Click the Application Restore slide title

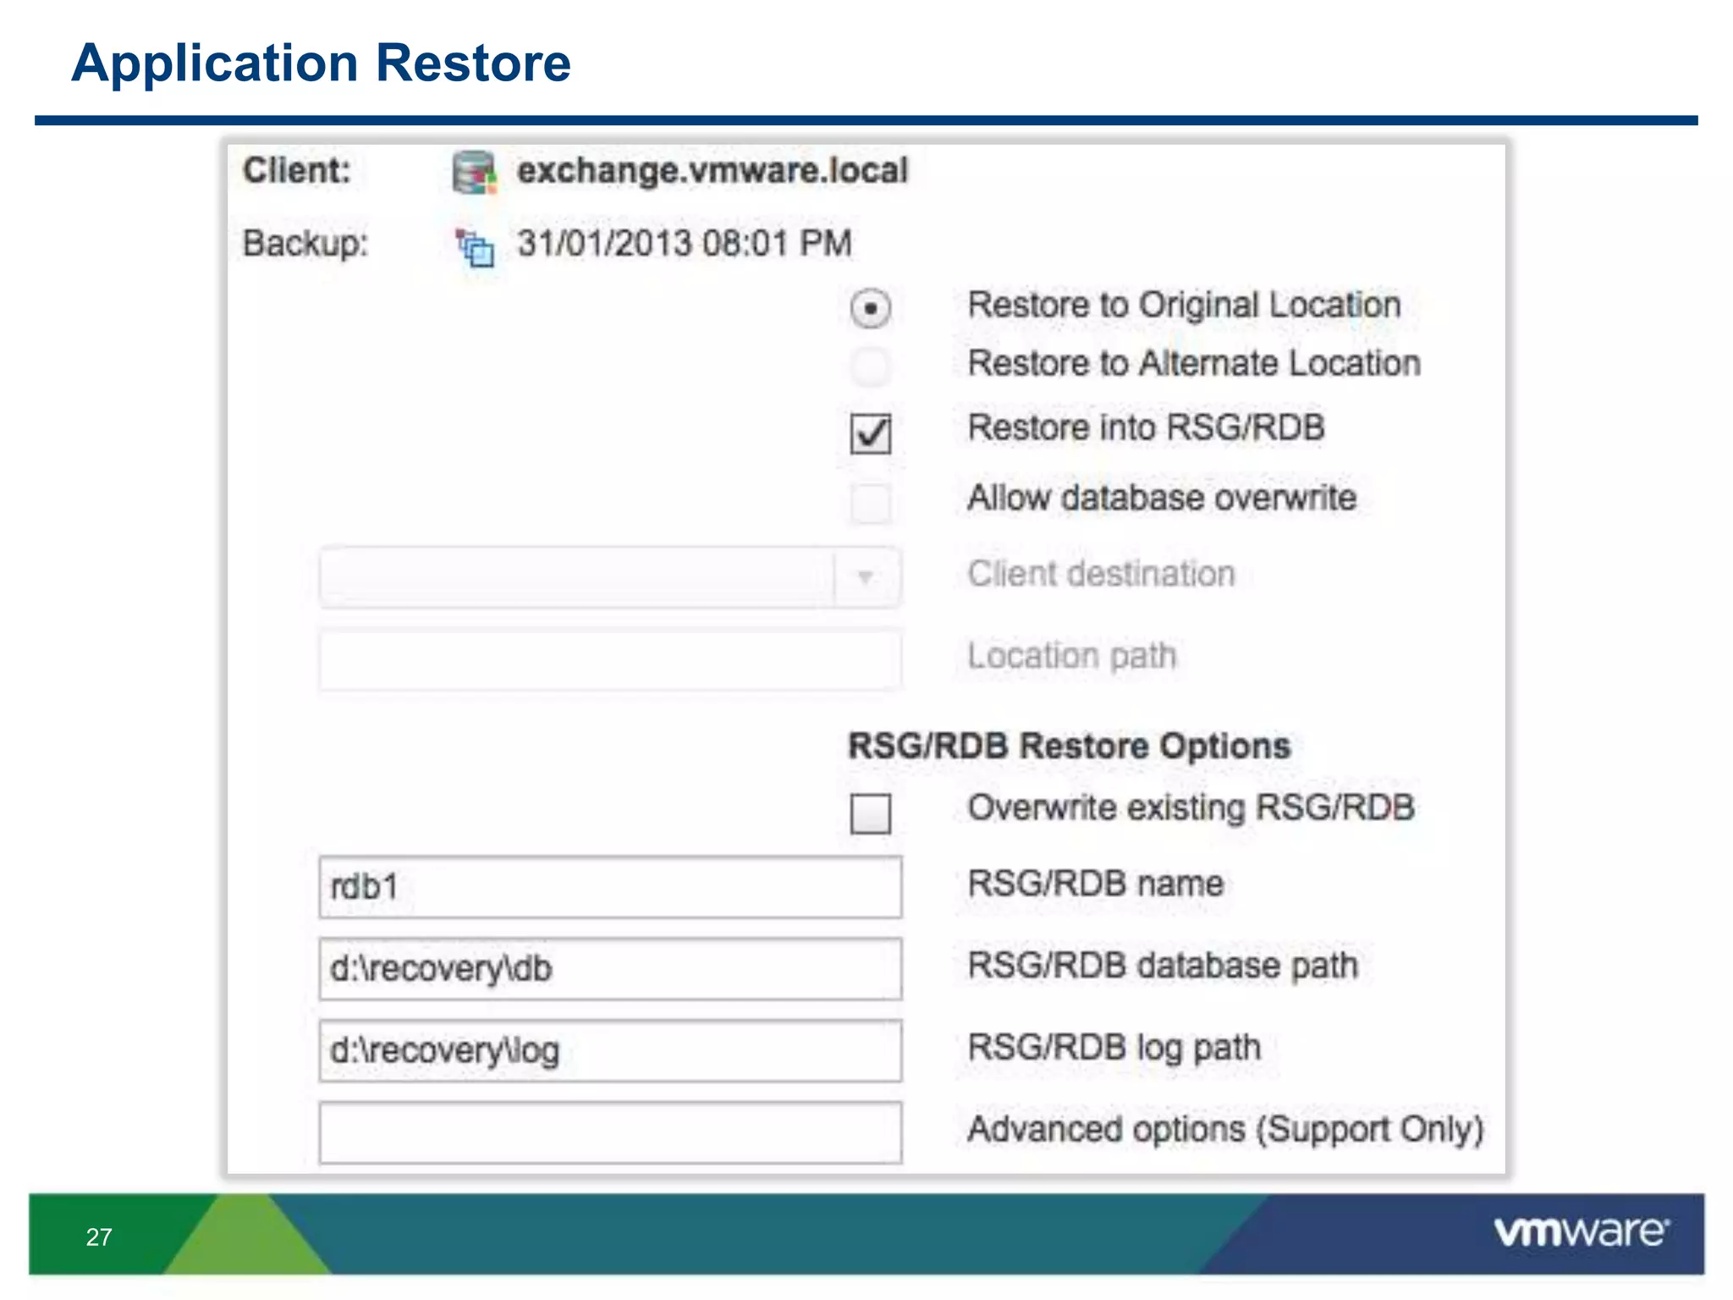pos(322,63)
